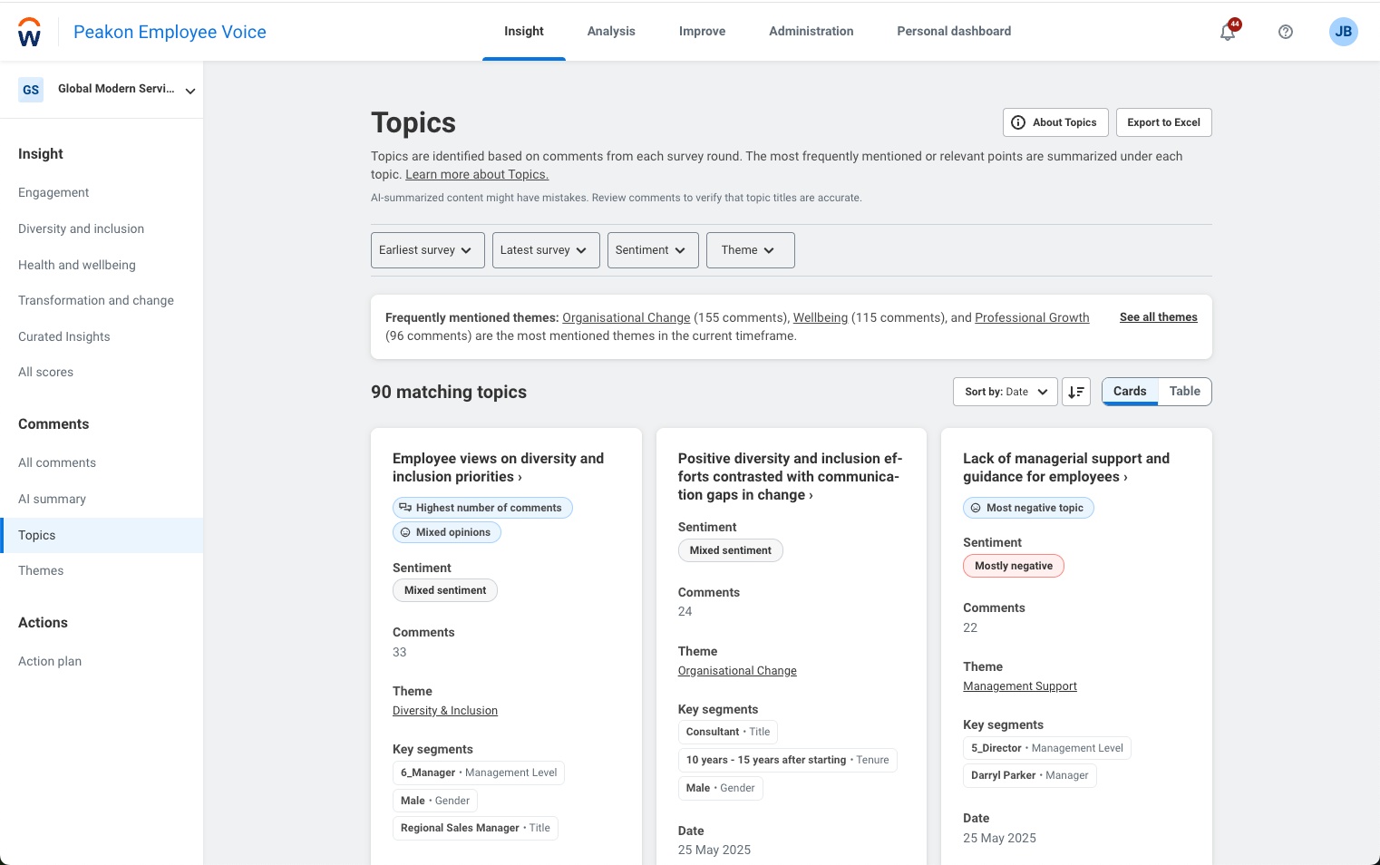Click the info icon on About Topics

click(1018, 121)
